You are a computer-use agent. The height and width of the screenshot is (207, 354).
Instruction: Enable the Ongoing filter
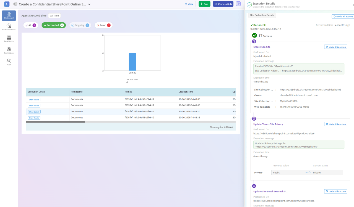[80, 25]
